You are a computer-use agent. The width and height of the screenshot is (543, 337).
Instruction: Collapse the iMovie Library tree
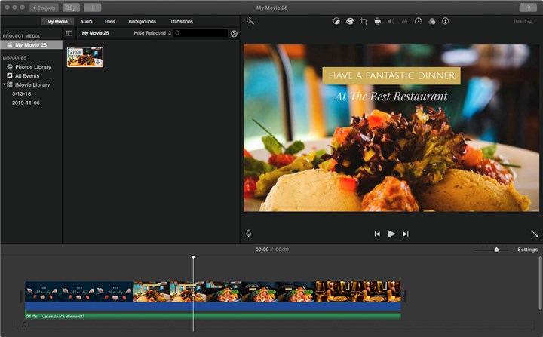point(4,84)
